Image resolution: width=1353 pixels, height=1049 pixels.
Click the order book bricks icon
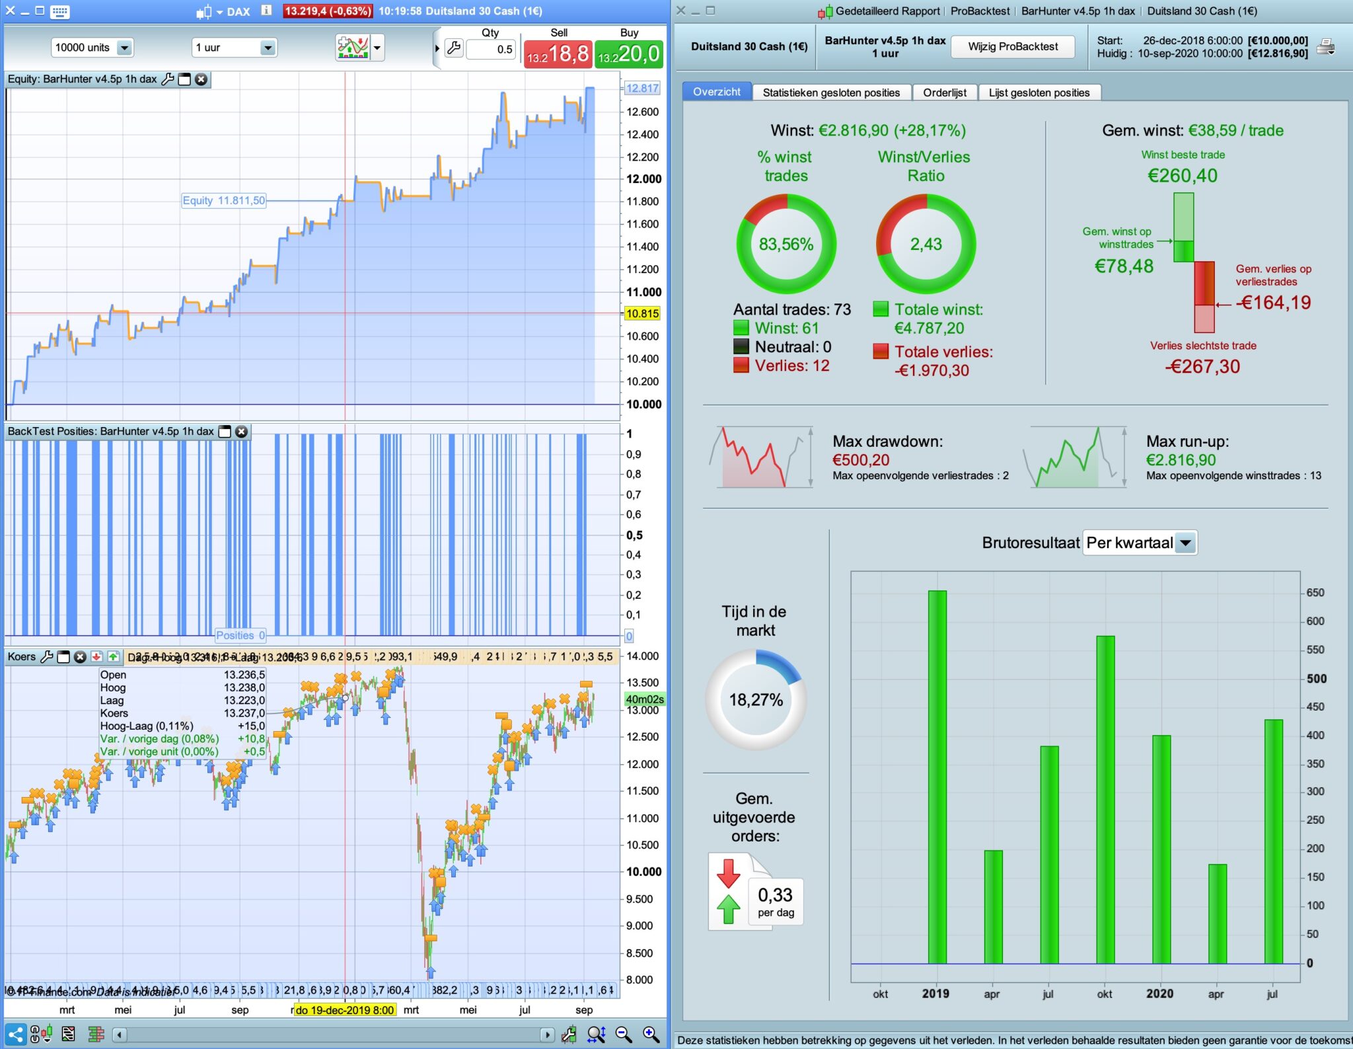pos(96,1034)
